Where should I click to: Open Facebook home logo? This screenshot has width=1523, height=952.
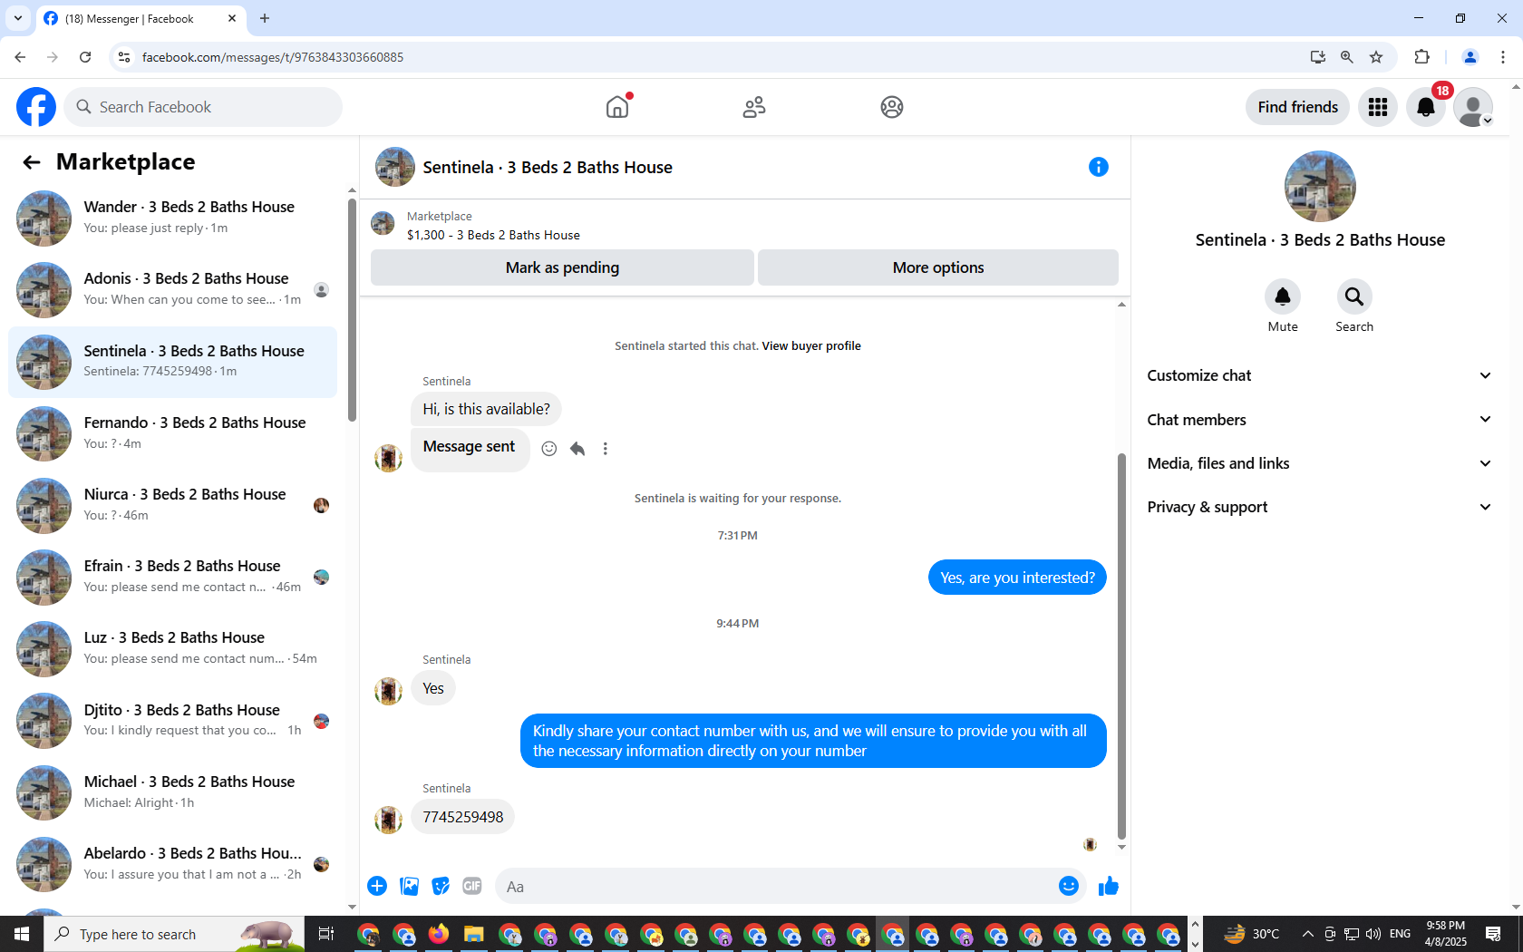36,107
